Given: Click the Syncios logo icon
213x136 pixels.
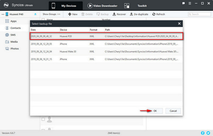Looking at the screenshot, I should point(6,5).
